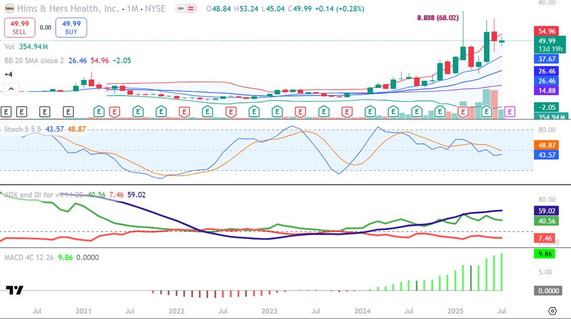Expand the hidden +4 indicators
This screenshot has width=571, height=319.
(8, 74)
